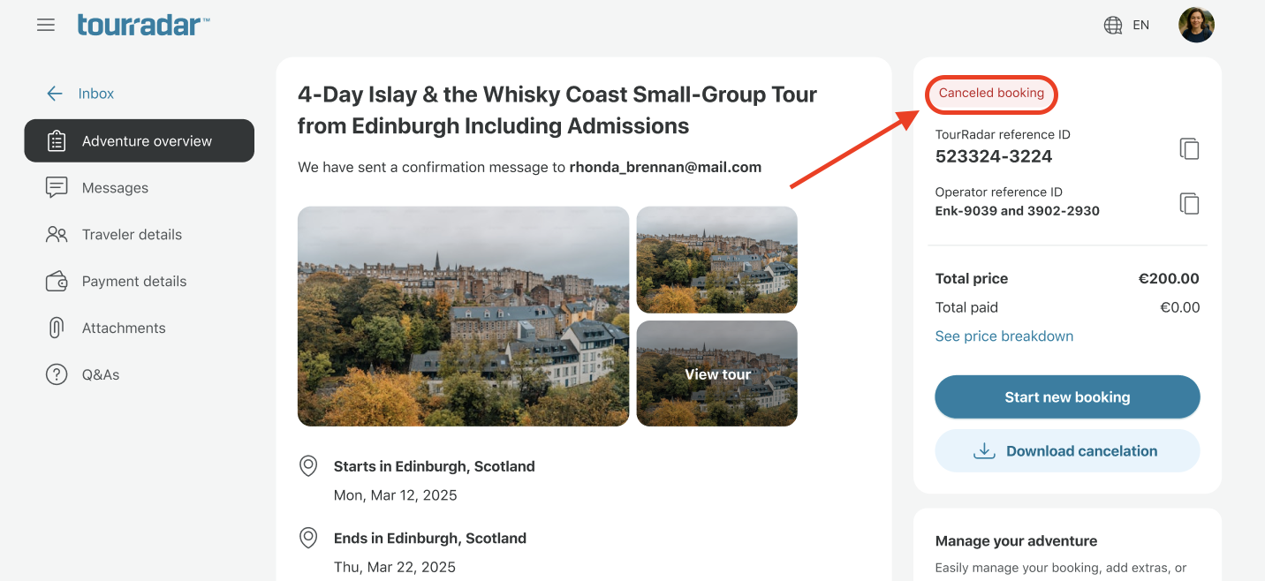1265x581 pixels.
Task: Click the Payment details wallet icon
Action: (x=57, y=281)
